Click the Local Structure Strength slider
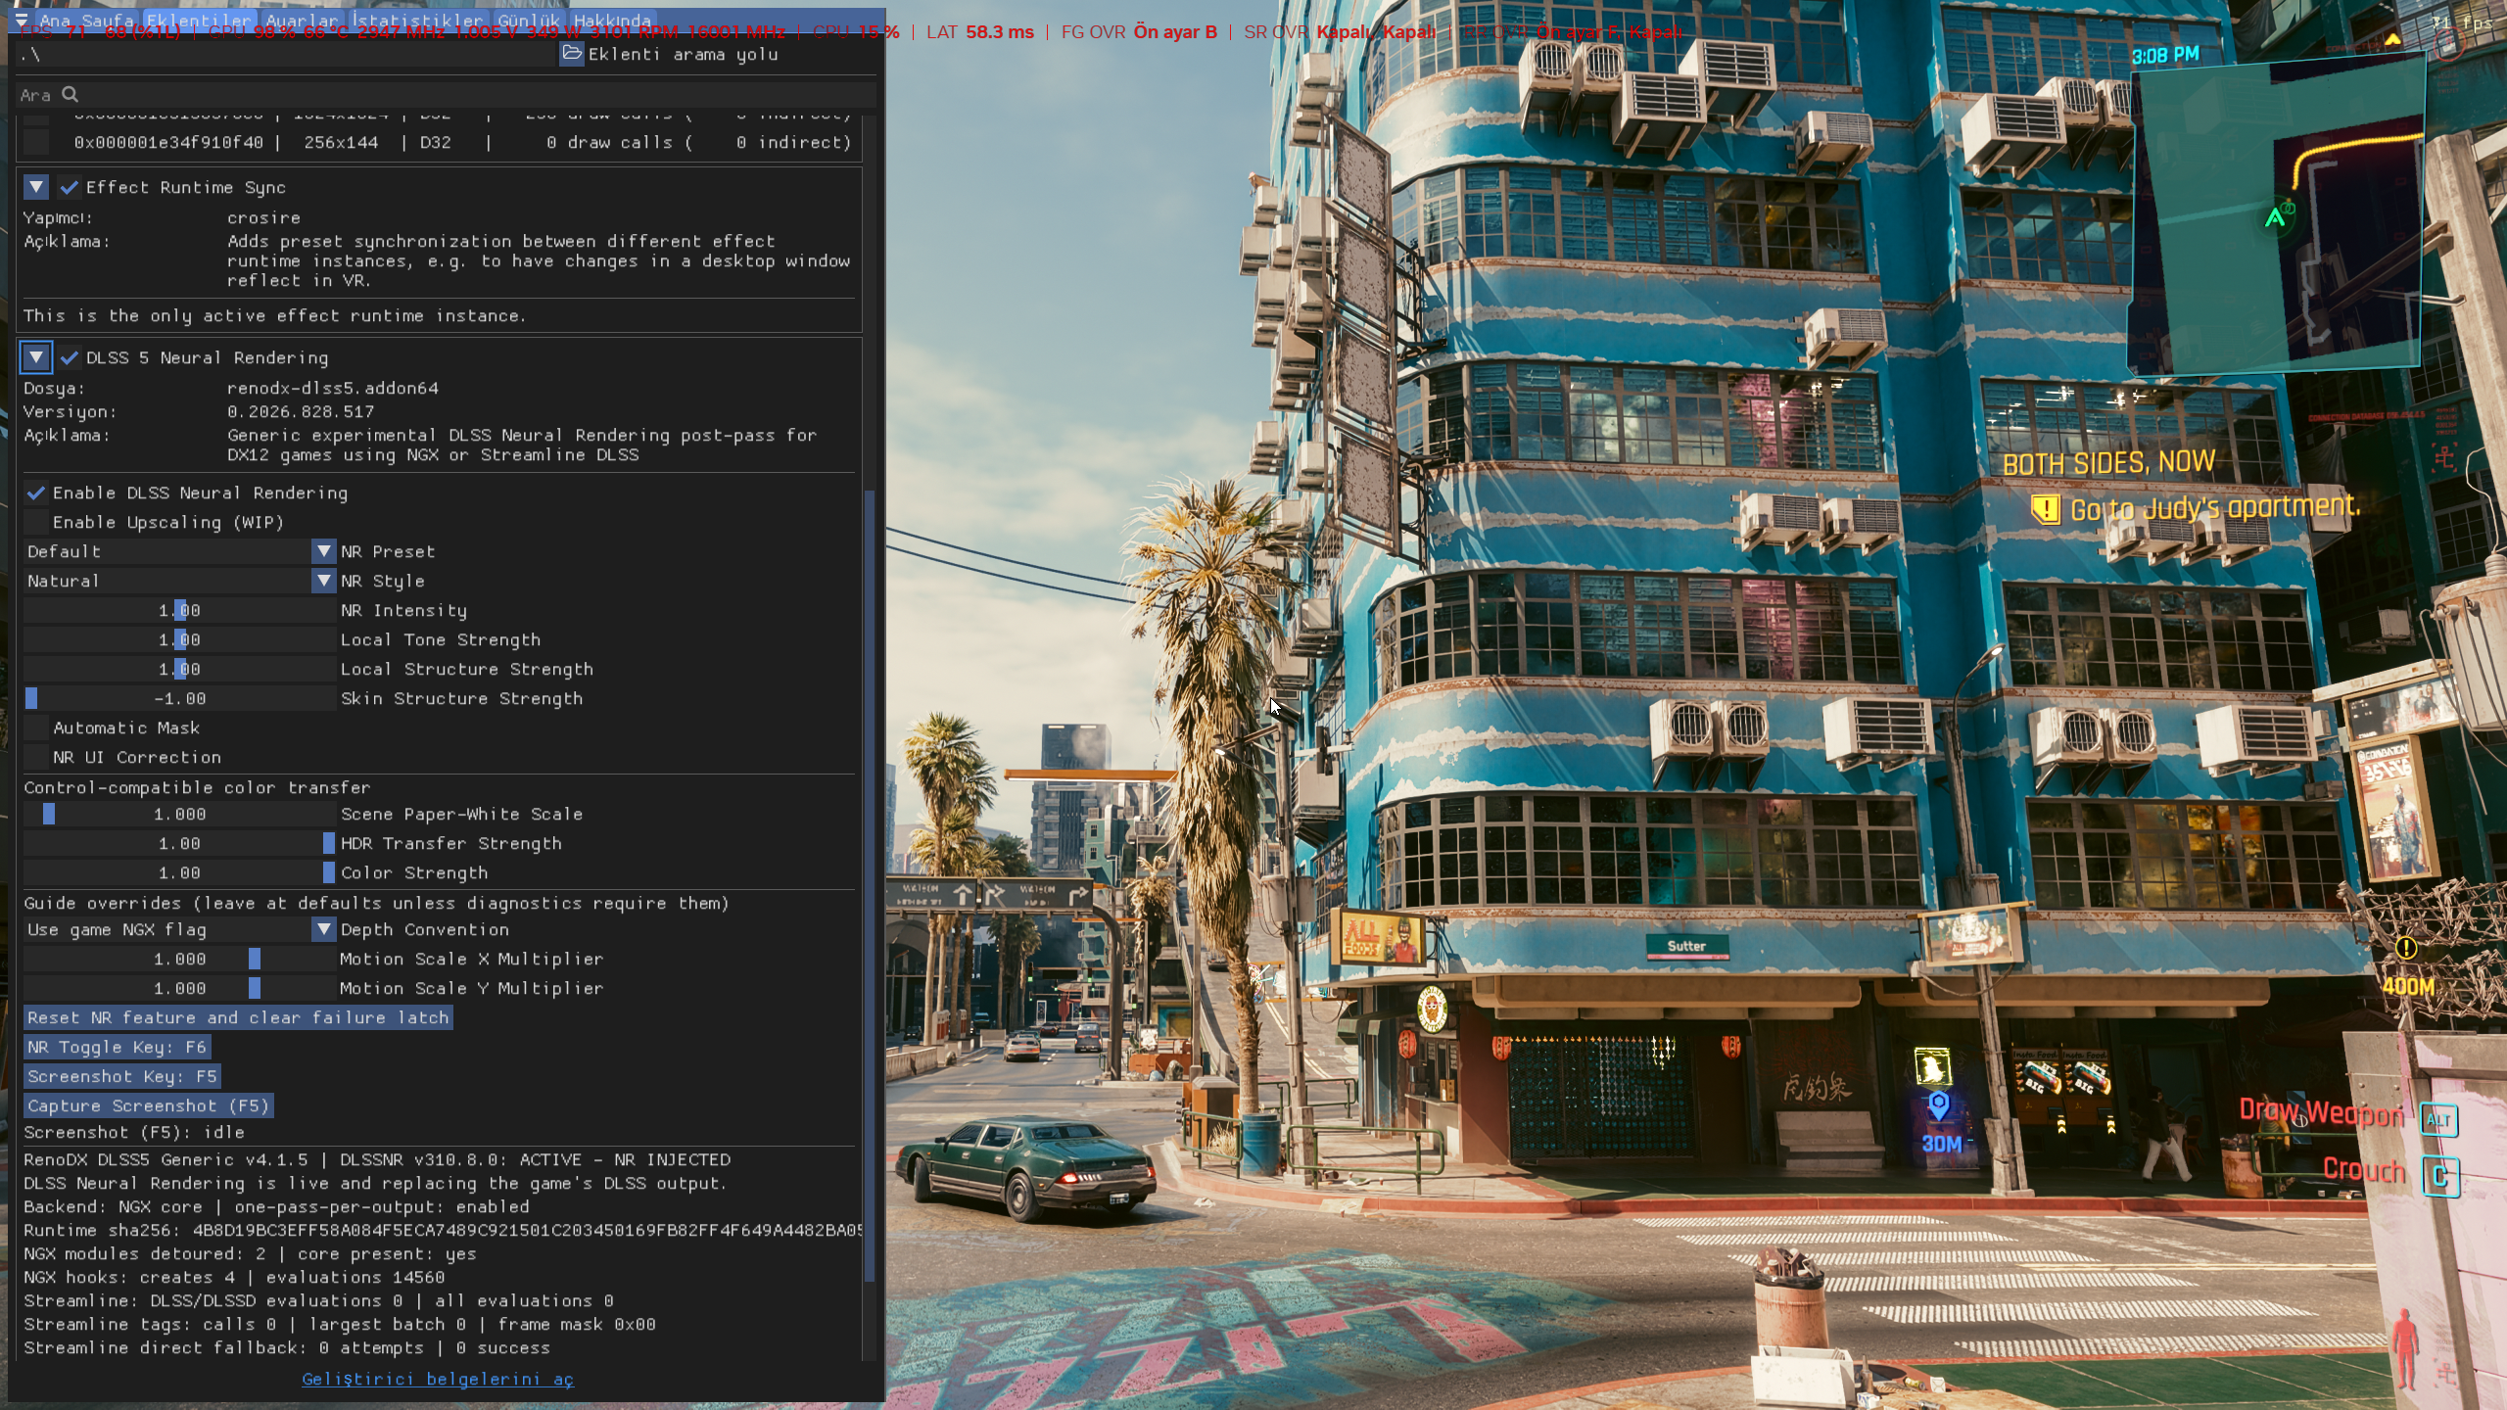2507x1410 pixels. 180,669
